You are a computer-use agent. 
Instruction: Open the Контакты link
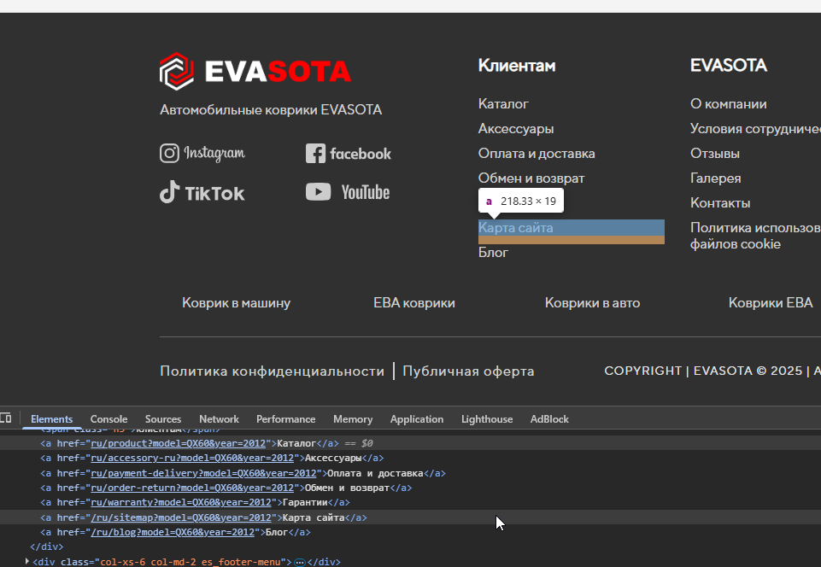pos(720,202)
